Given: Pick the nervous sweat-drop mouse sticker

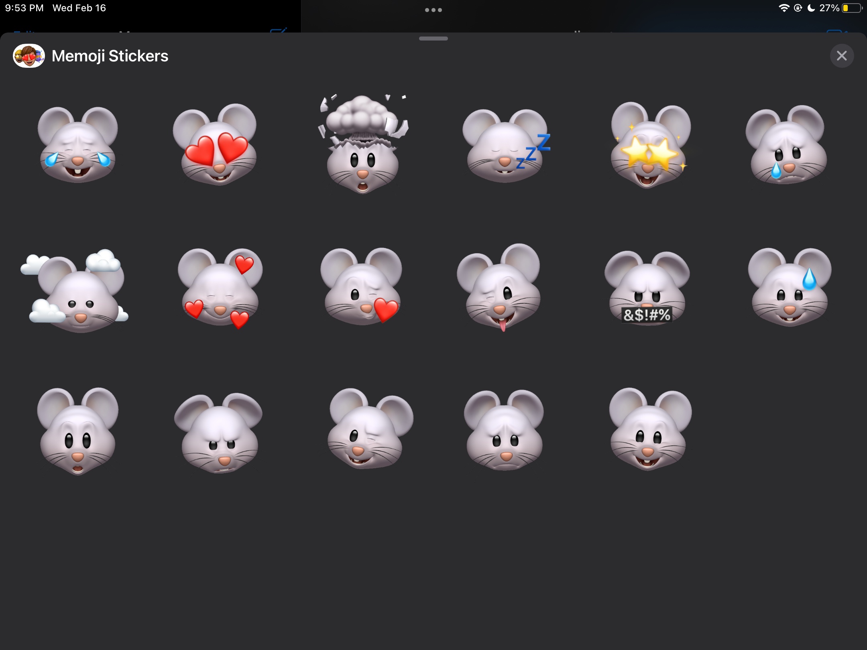Looking at the screenshot, I should 790,287.
